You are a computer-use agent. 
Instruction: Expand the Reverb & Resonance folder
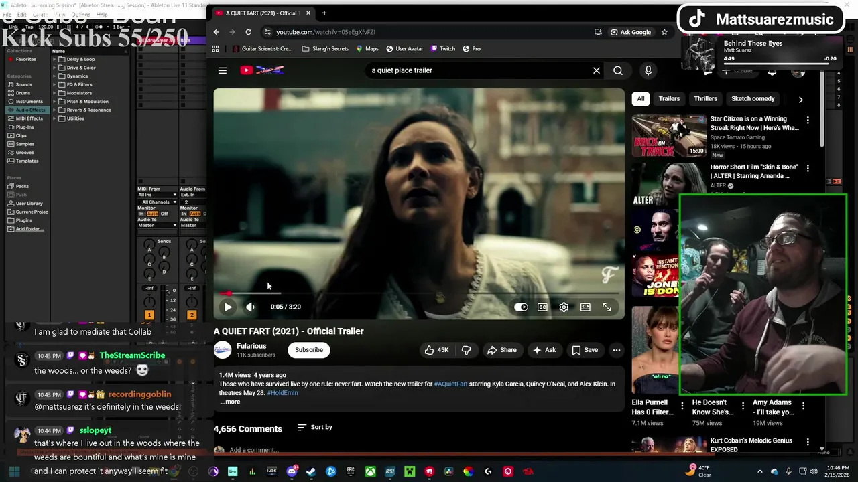(x=55, y=110)
